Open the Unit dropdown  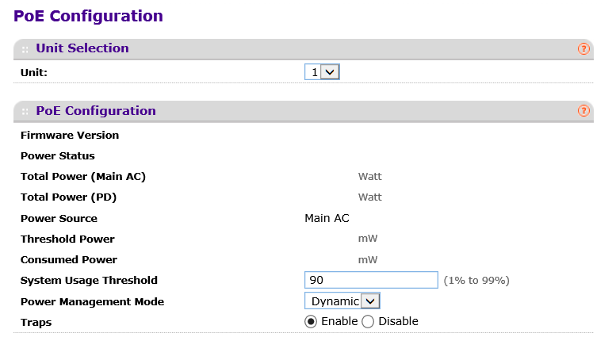click(323, 72)
